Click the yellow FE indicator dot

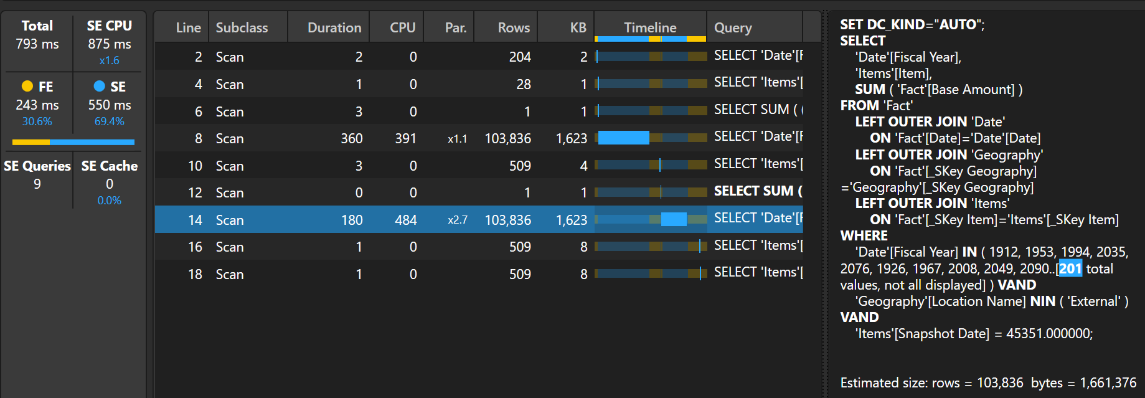pos(27,87)
